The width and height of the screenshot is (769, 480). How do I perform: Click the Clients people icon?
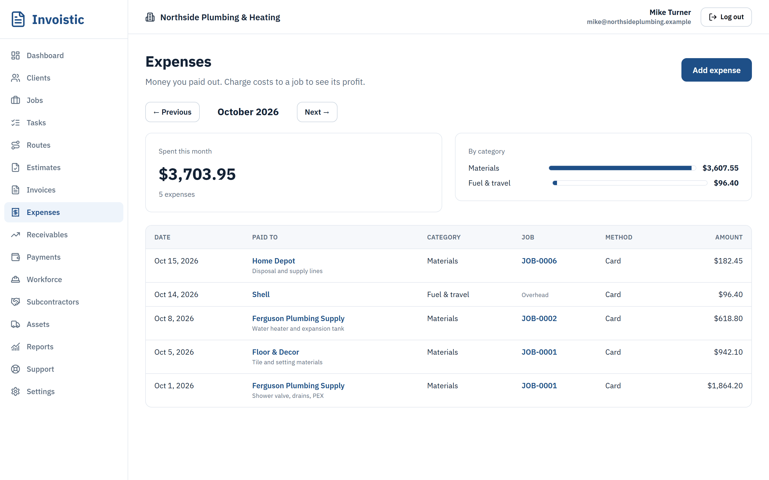pos(15,78)
